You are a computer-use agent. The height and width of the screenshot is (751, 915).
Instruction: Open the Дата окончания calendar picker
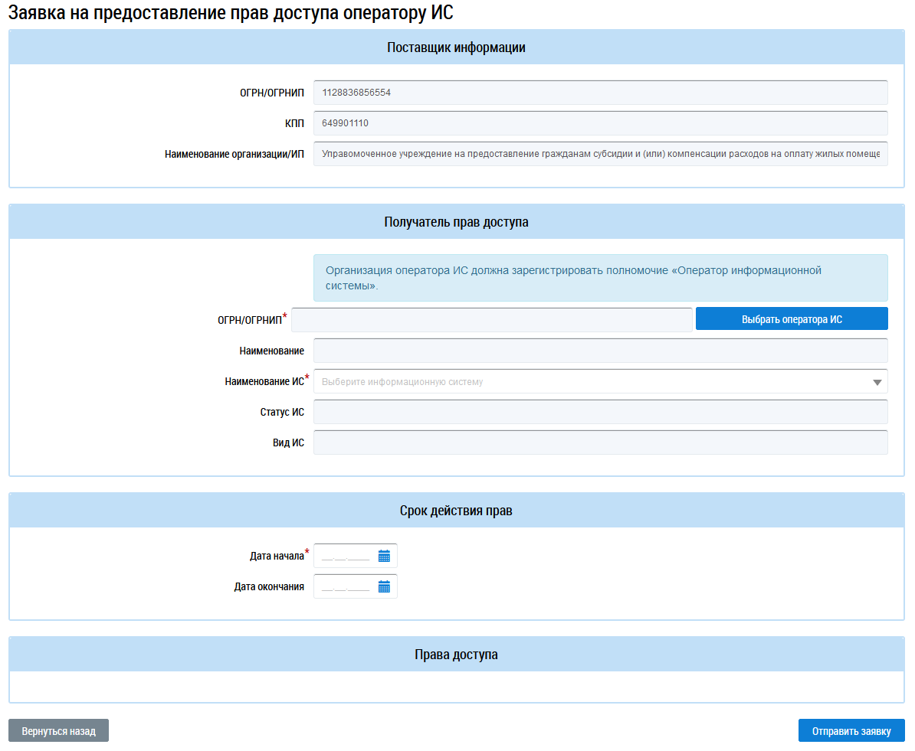click(384, 587)
